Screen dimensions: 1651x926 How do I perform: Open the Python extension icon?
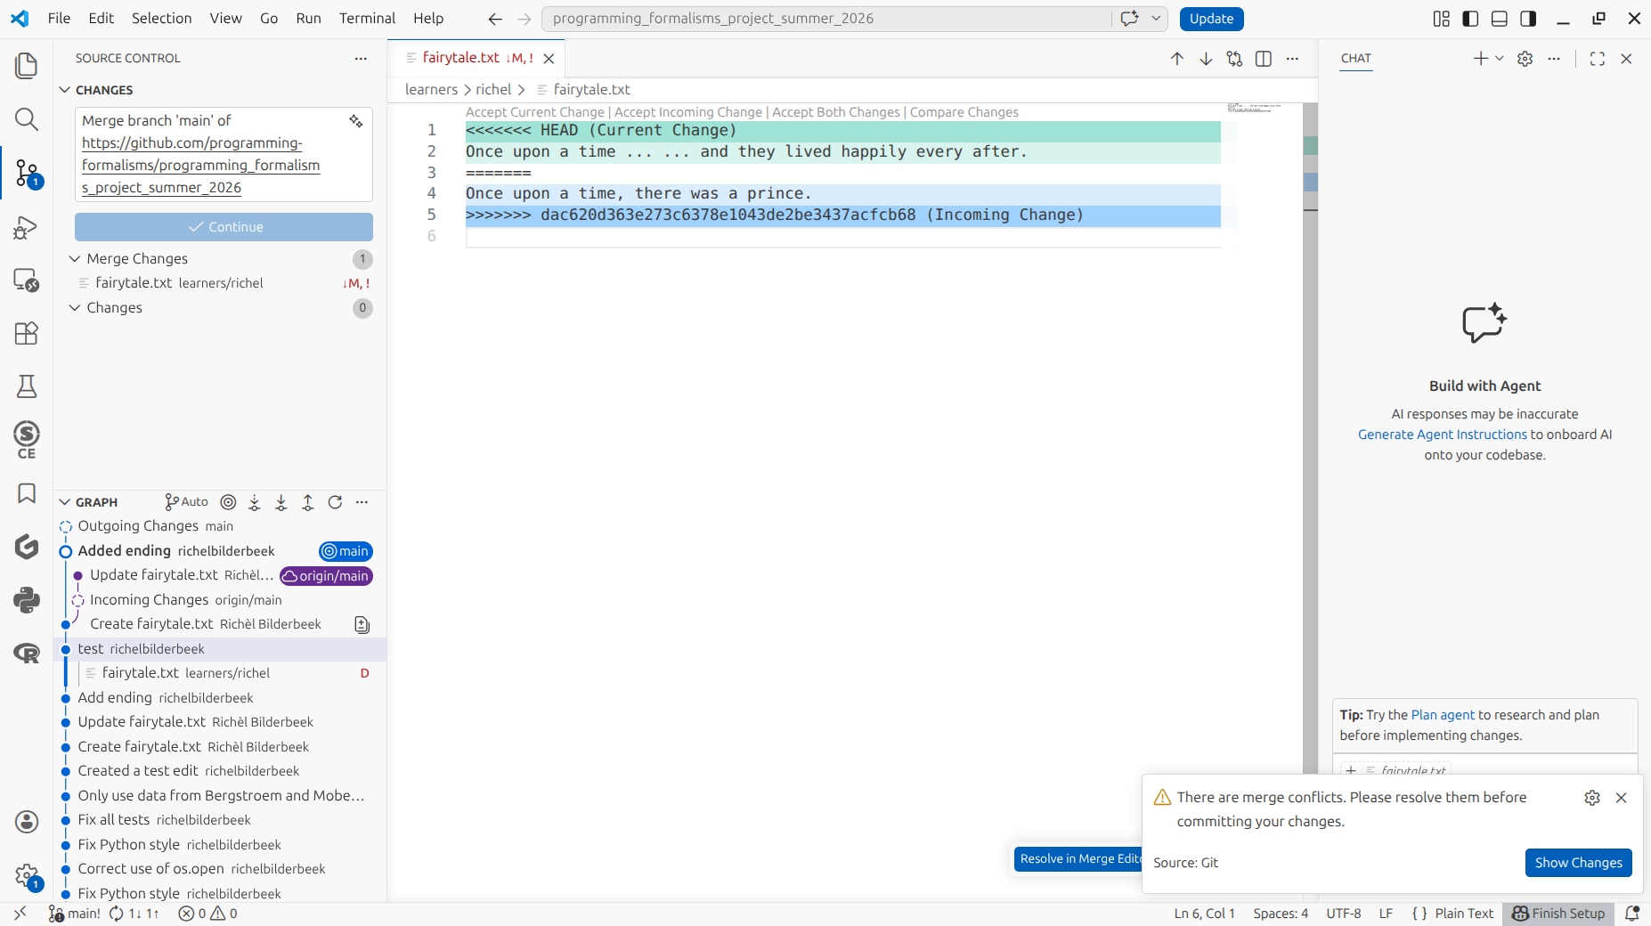27,600
